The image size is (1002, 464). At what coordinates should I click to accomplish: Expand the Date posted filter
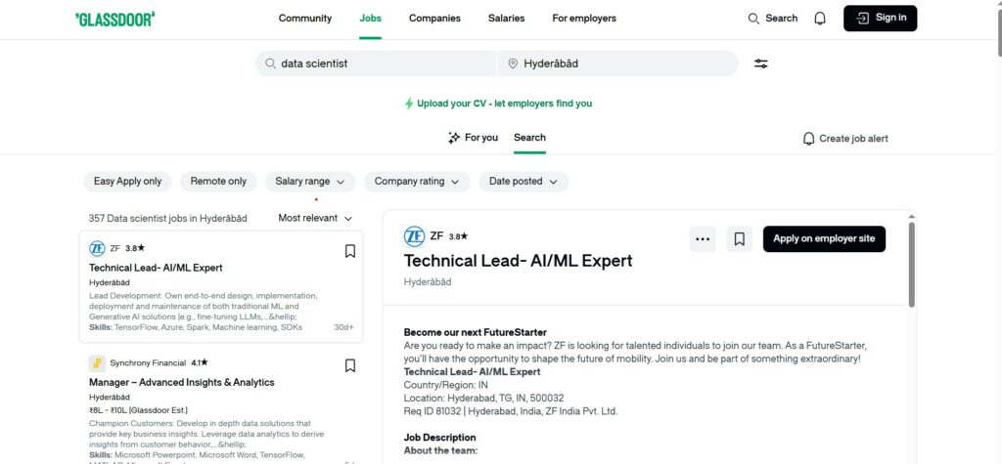tap(524, 182)
